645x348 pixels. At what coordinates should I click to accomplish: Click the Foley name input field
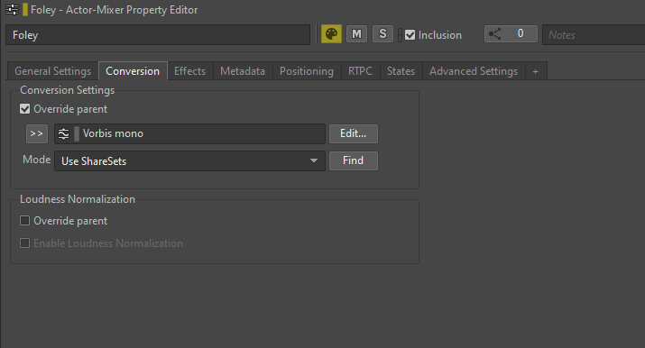click(x=158, y=35)
